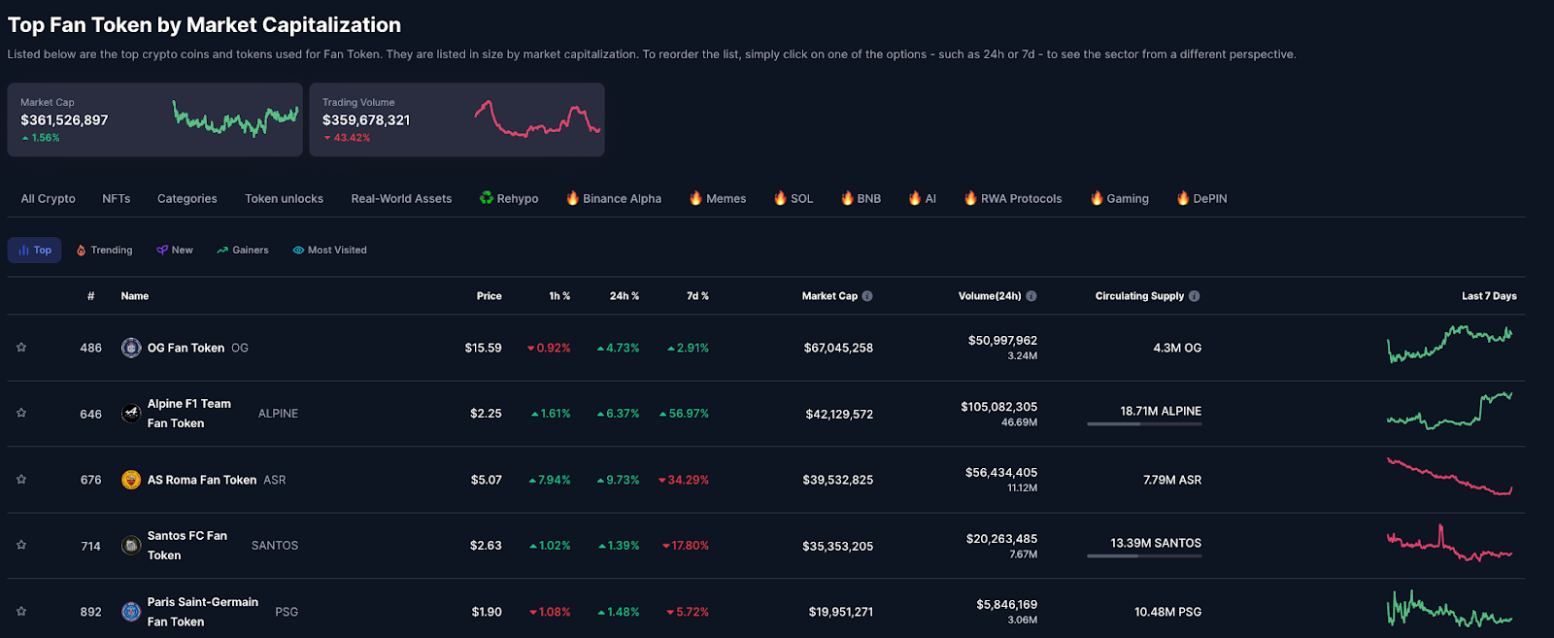1554x638 pixels.
Task: Sort table by Name column
Action: (x=135, y=296)
